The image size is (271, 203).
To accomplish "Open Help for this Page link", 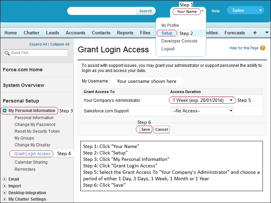I will (x=244, y=48).
